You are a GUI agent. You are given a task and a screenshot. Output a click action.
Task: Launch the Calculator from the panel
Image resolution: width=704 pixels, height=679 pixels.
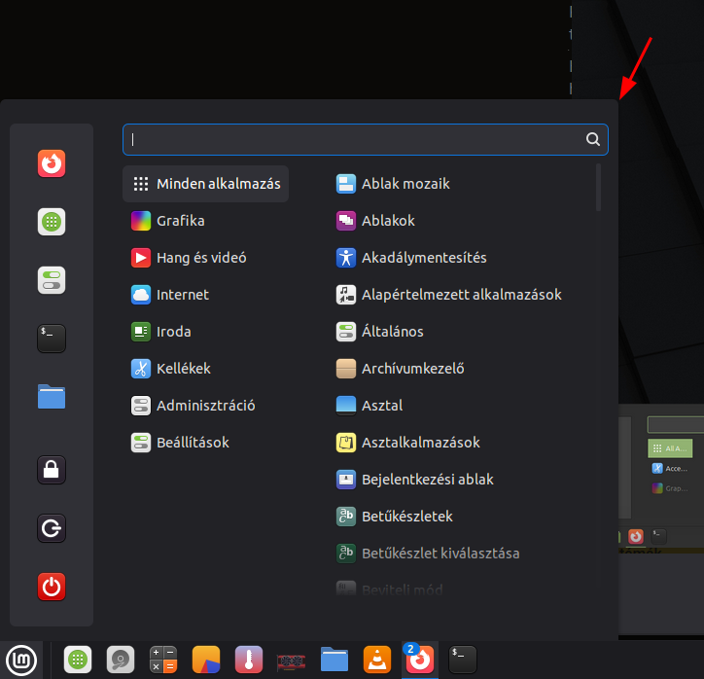click(163, 660)
